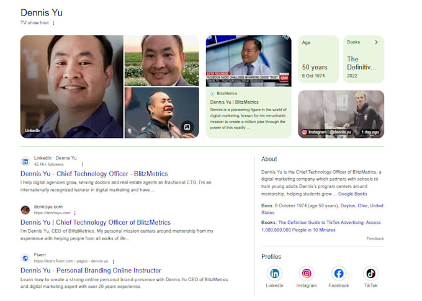Click the dennisyu.com site name label
This screenshot has height=301, width=422.
coord(48,207)
